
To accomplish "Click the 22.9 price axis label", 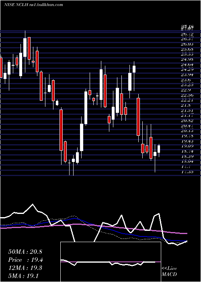I will (186, 90).
